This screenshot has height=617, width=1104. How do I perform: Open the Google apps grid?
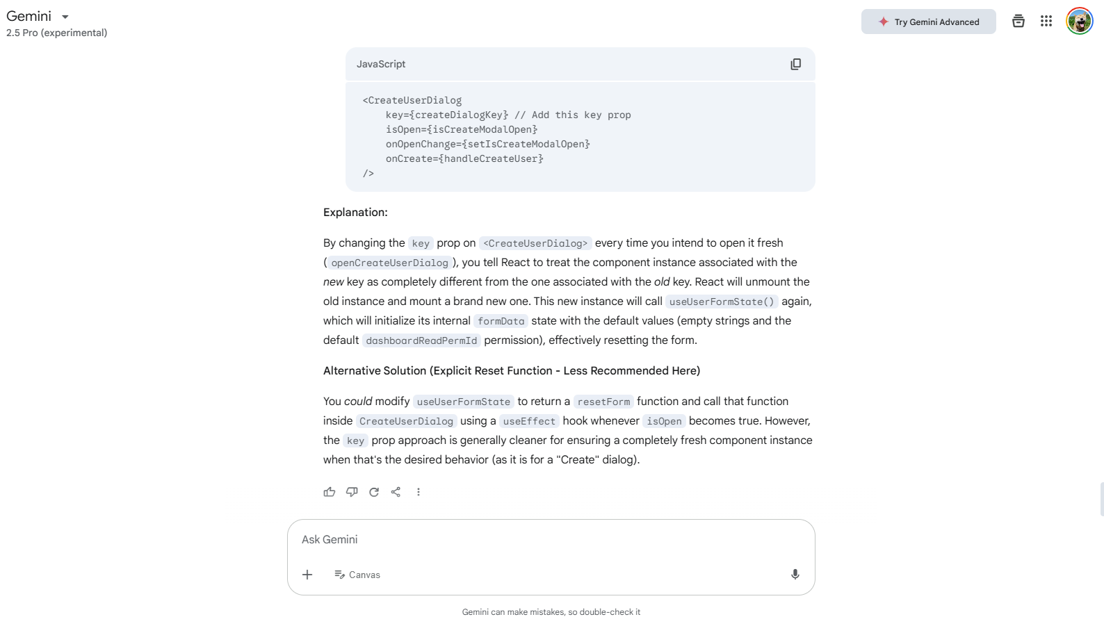tap(1046, 22)
